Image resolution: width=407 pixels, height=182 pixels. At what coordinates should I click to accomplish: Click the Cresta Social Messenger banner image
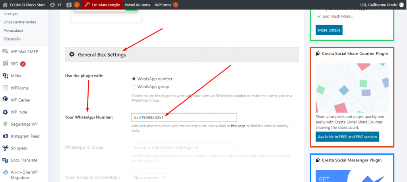352,176
